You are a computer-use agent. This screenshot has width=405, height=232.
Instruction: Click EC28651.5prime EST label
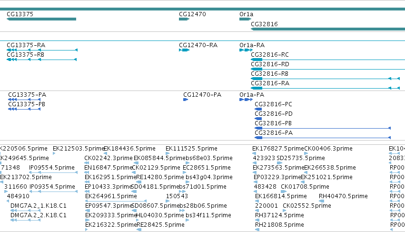point(207,168)
